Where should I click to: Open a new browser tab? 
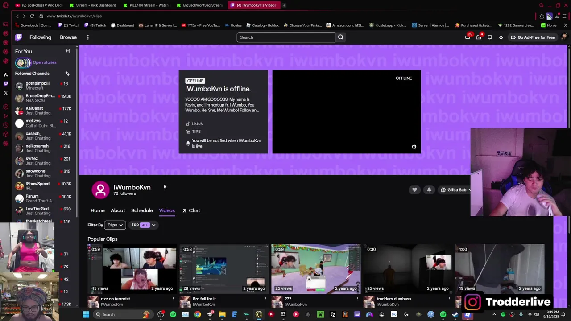[x=284, y=5]
